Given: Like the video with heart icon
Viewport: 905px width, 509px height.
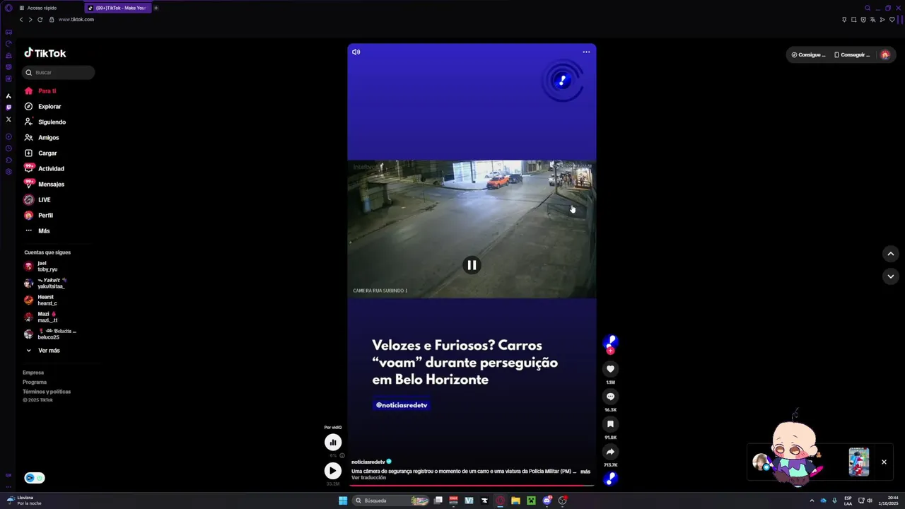Looking at the screenshot, I should click(x=610, y=369).
